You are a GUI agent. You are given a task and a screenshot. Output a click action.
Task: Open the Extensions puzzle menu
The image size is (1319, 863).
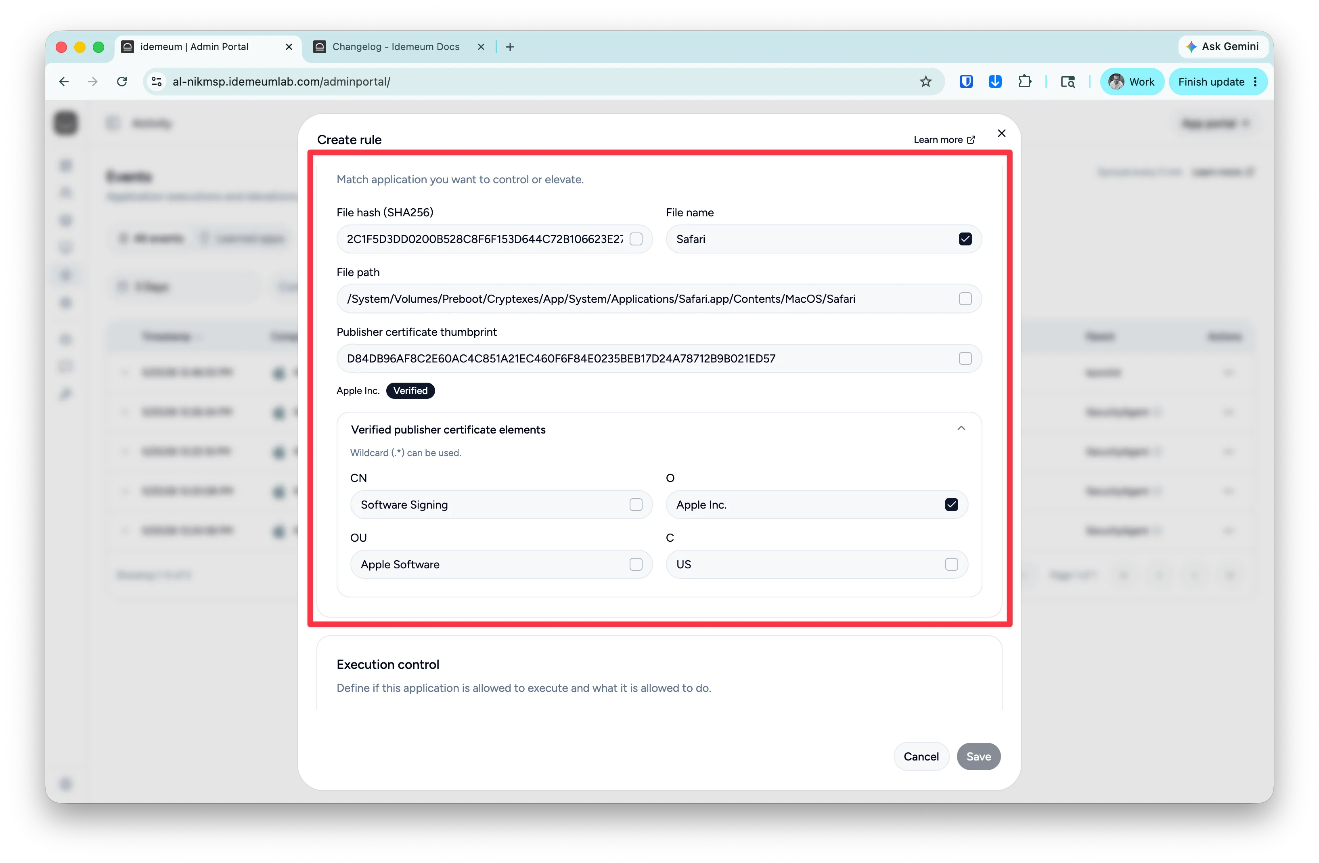coord(1025,82)
